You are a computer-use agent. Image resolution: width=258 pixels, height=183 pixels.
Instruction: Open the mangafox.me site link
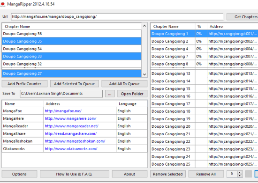pyautogui.click(x=63, y=111)
